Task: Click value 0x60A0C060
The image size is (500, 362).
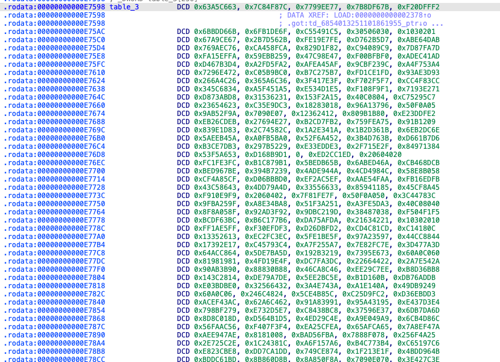Action: 418,253
